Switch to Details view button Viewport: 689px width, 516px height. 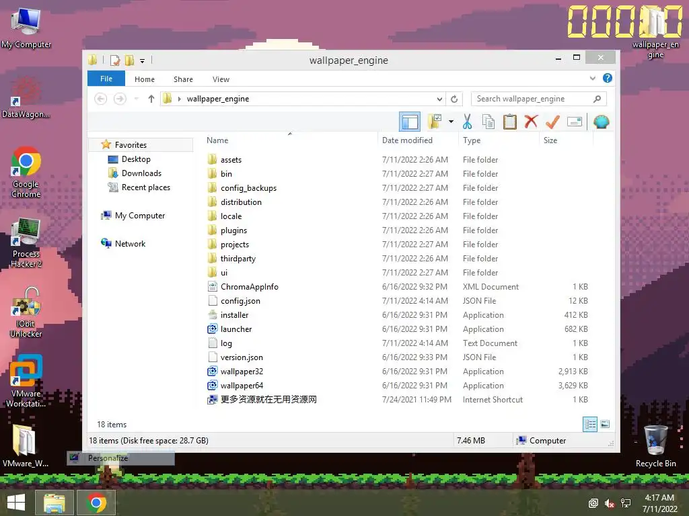click(589, 424)
